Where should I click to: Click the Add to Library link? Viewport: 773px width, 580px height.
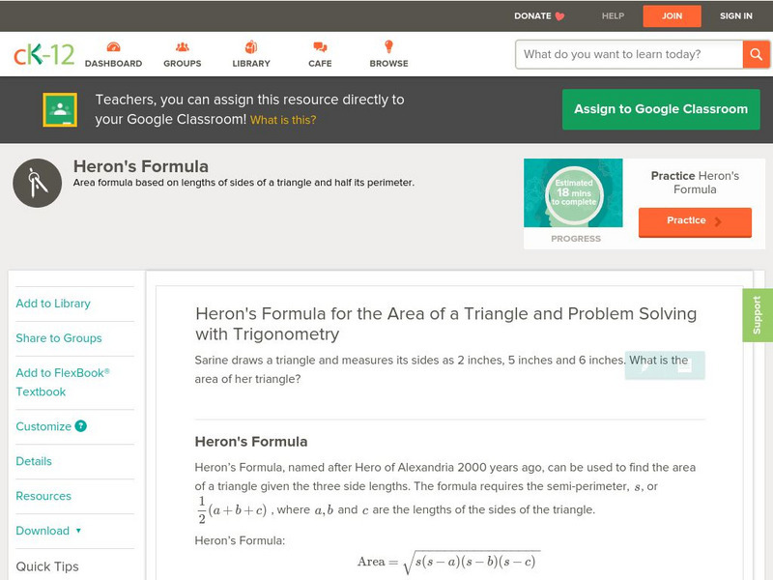(53, 304)
